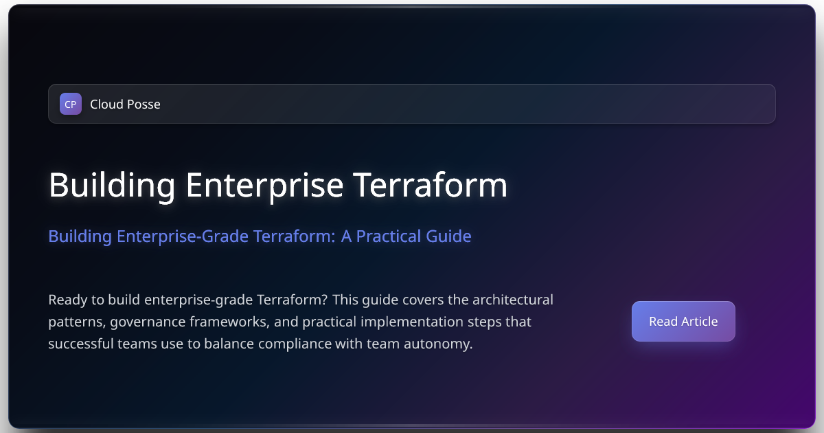
Task: Click the Read Article button
Action: (683, 321)
